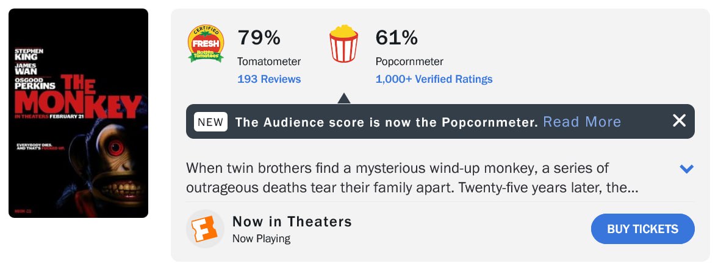Open the 193 Reviews link
Screen dimensions: 718x269
[x=269, y=79]
